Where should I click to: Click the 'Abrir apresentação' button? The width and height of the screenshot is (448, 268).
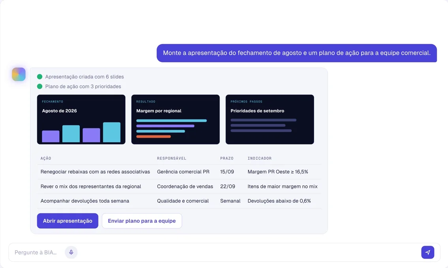[x=68, y=221]
